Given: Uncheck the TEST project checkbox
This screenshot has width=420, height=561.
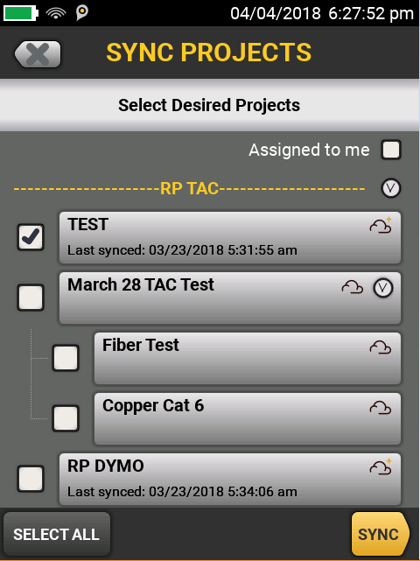Looking at the screenshot, I should pyautogui.click(x=31, y=237).
